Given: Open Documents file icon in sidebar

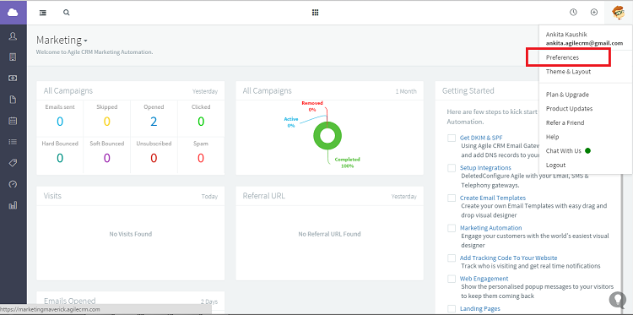Looking at the screenshot, I should pyautogui.click(x=13, y=100).
